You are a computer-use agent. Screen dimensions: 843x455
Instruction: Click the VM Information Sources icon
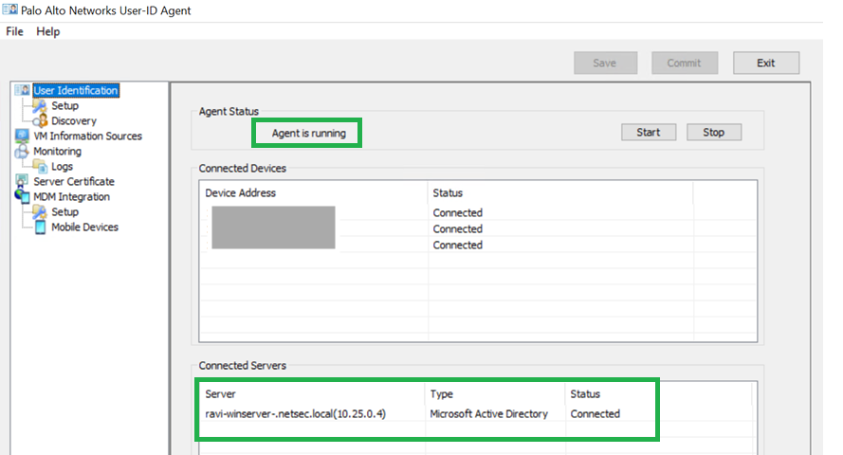coord(23,136)
